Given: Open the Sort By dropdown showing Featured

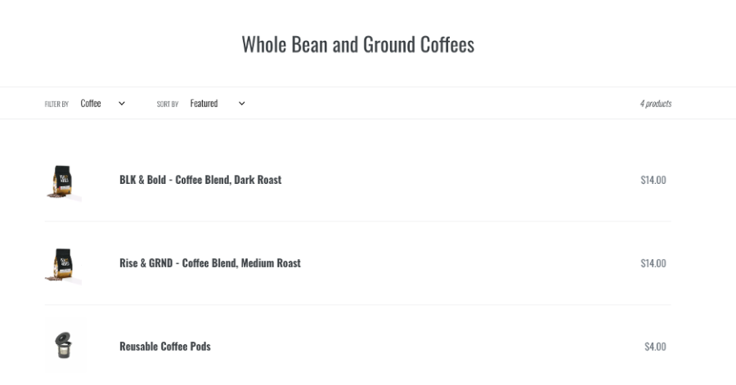Looking at the screenshot, I should [x=216, y=104].
